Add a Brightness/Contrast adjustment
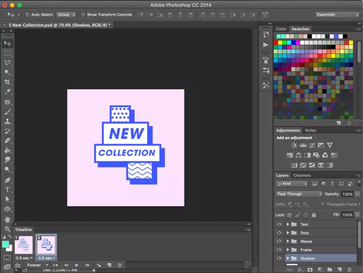 coord(294,145)
